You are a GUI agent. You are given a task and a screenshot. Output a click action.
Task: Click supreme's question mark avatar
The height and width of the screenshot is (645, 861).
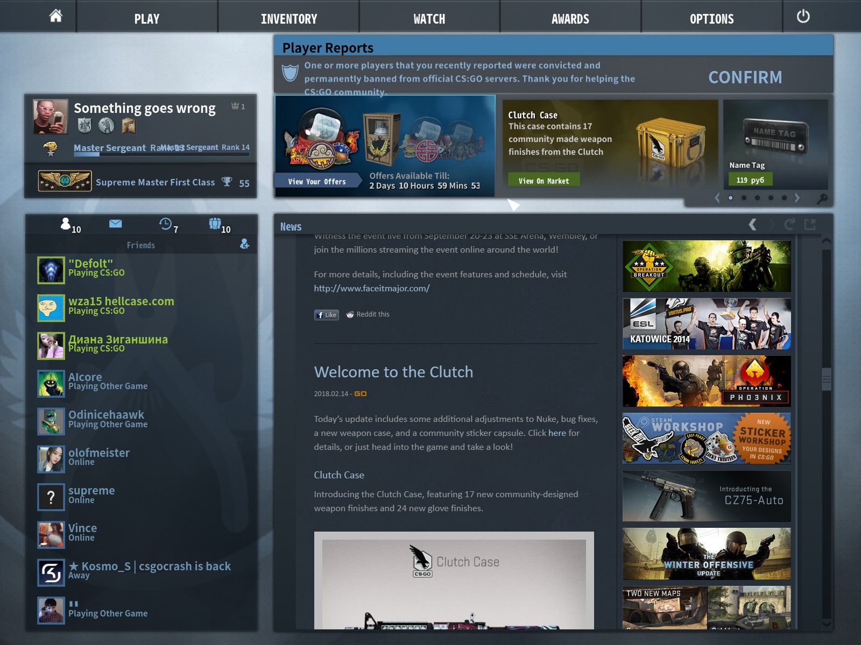[x=51, y=497]
